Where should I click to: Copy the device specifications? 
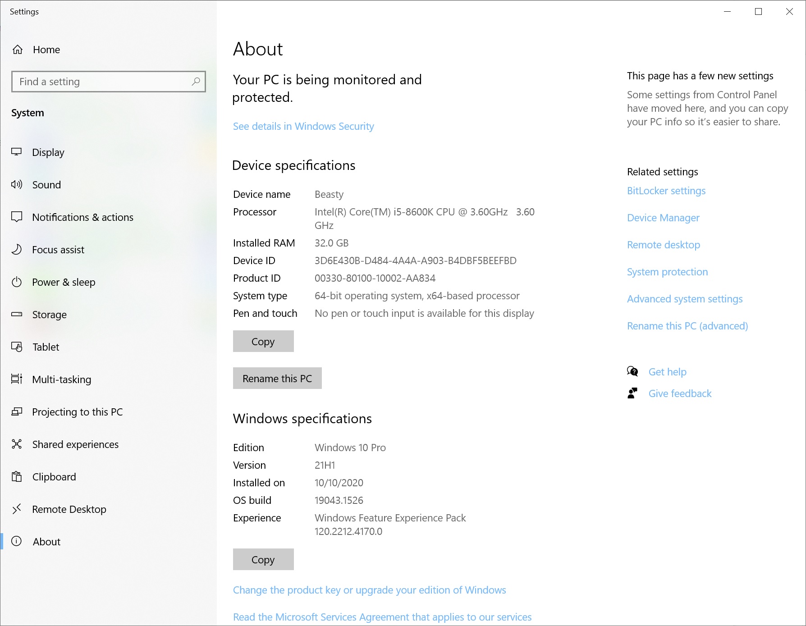point(263,341)
